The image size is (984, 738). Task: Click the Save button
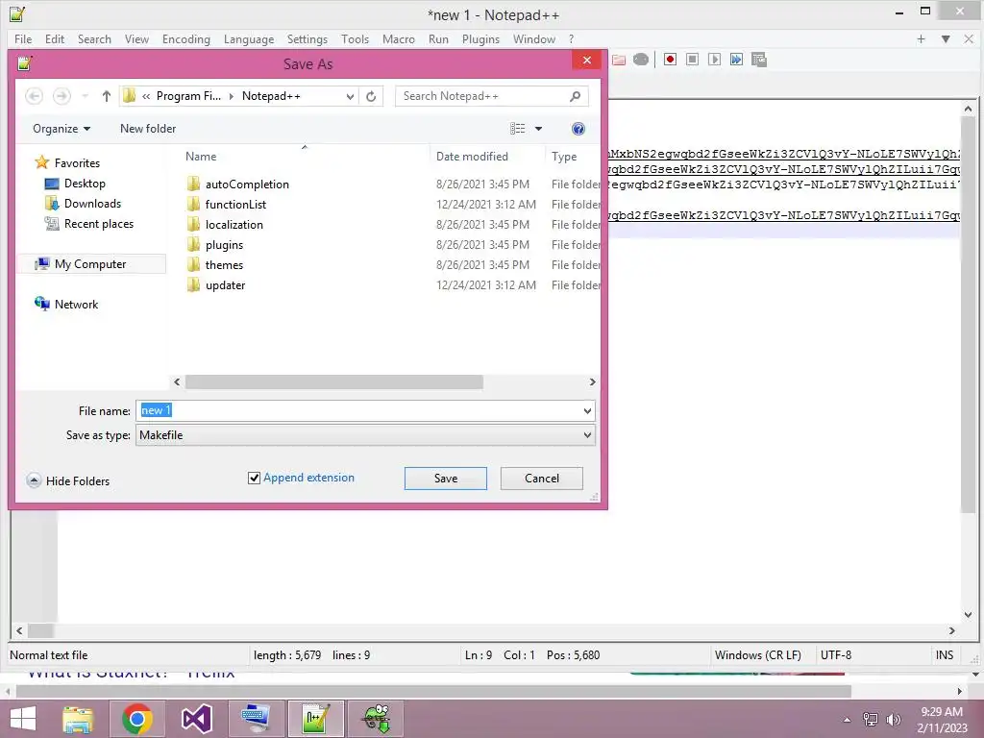point(446,479)
